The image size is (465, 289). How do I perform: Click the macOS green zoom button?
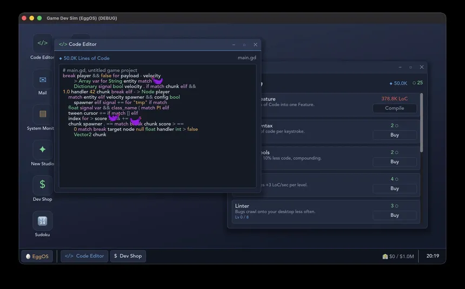pos(39,18)
